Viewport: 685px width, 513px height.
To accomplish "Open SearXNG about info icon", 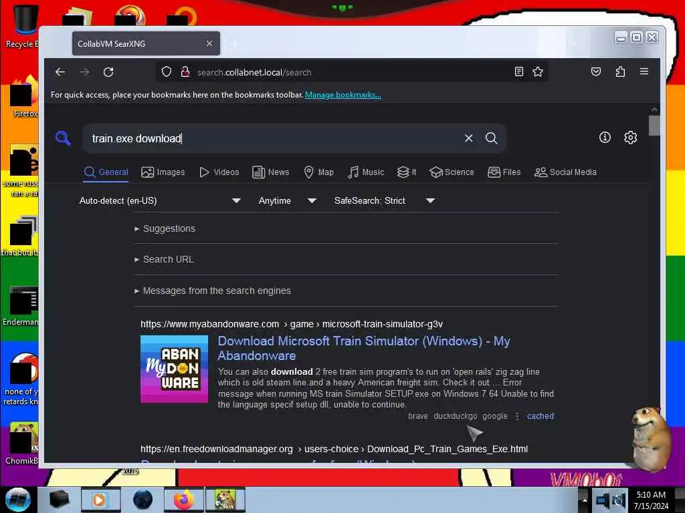I will click(x=605, y=138).
